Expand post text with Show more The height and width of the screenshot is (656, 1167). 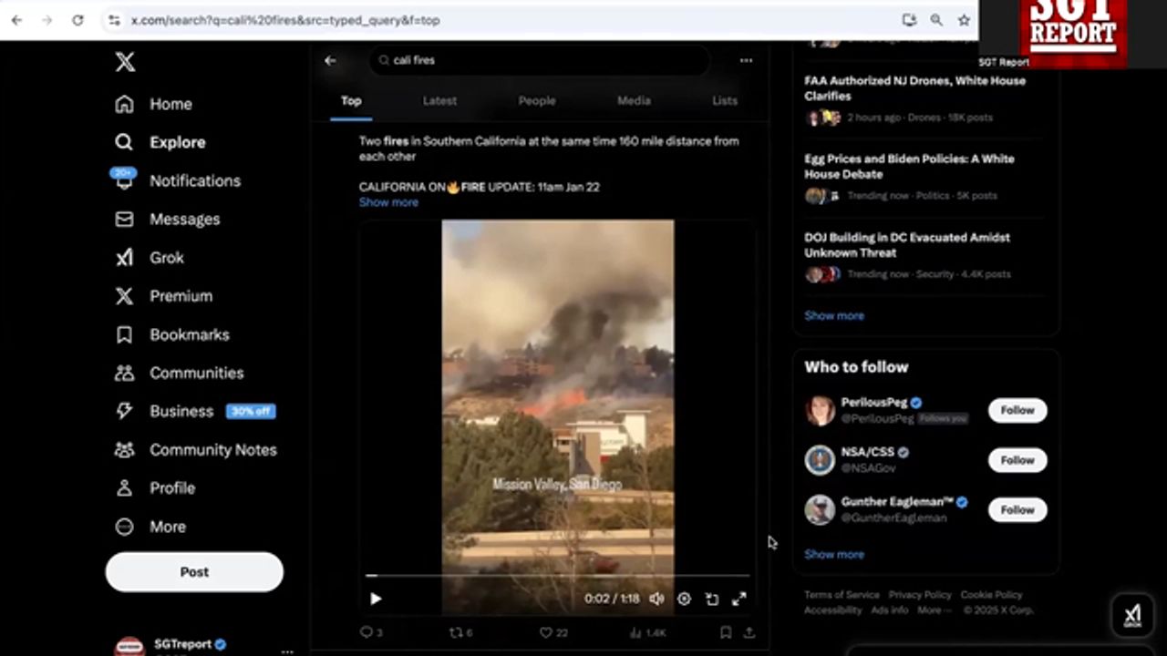click(x=388, y=202)
